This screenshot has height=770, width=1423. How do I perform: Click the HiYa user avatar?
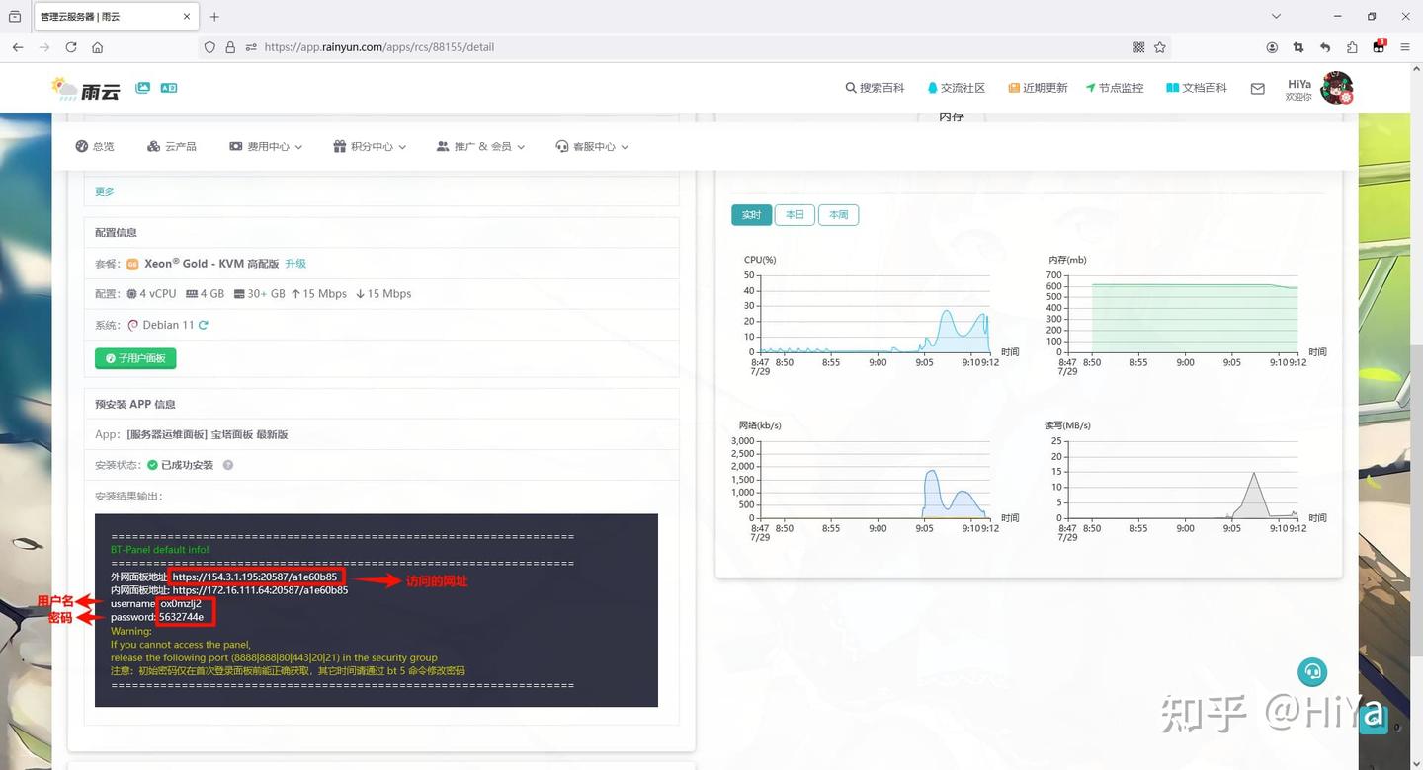[1337, 88]
